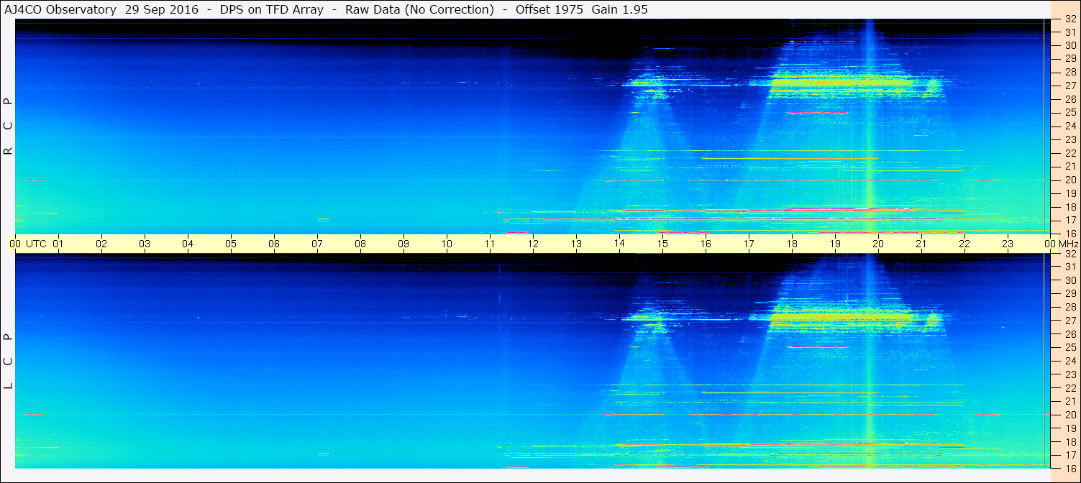Choose the 18 hour marker on the time axis

pyautogui.click(x=792, y=244)
